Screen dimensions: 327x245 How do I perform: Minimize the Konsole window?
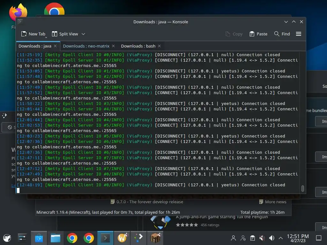coord(286,22)
